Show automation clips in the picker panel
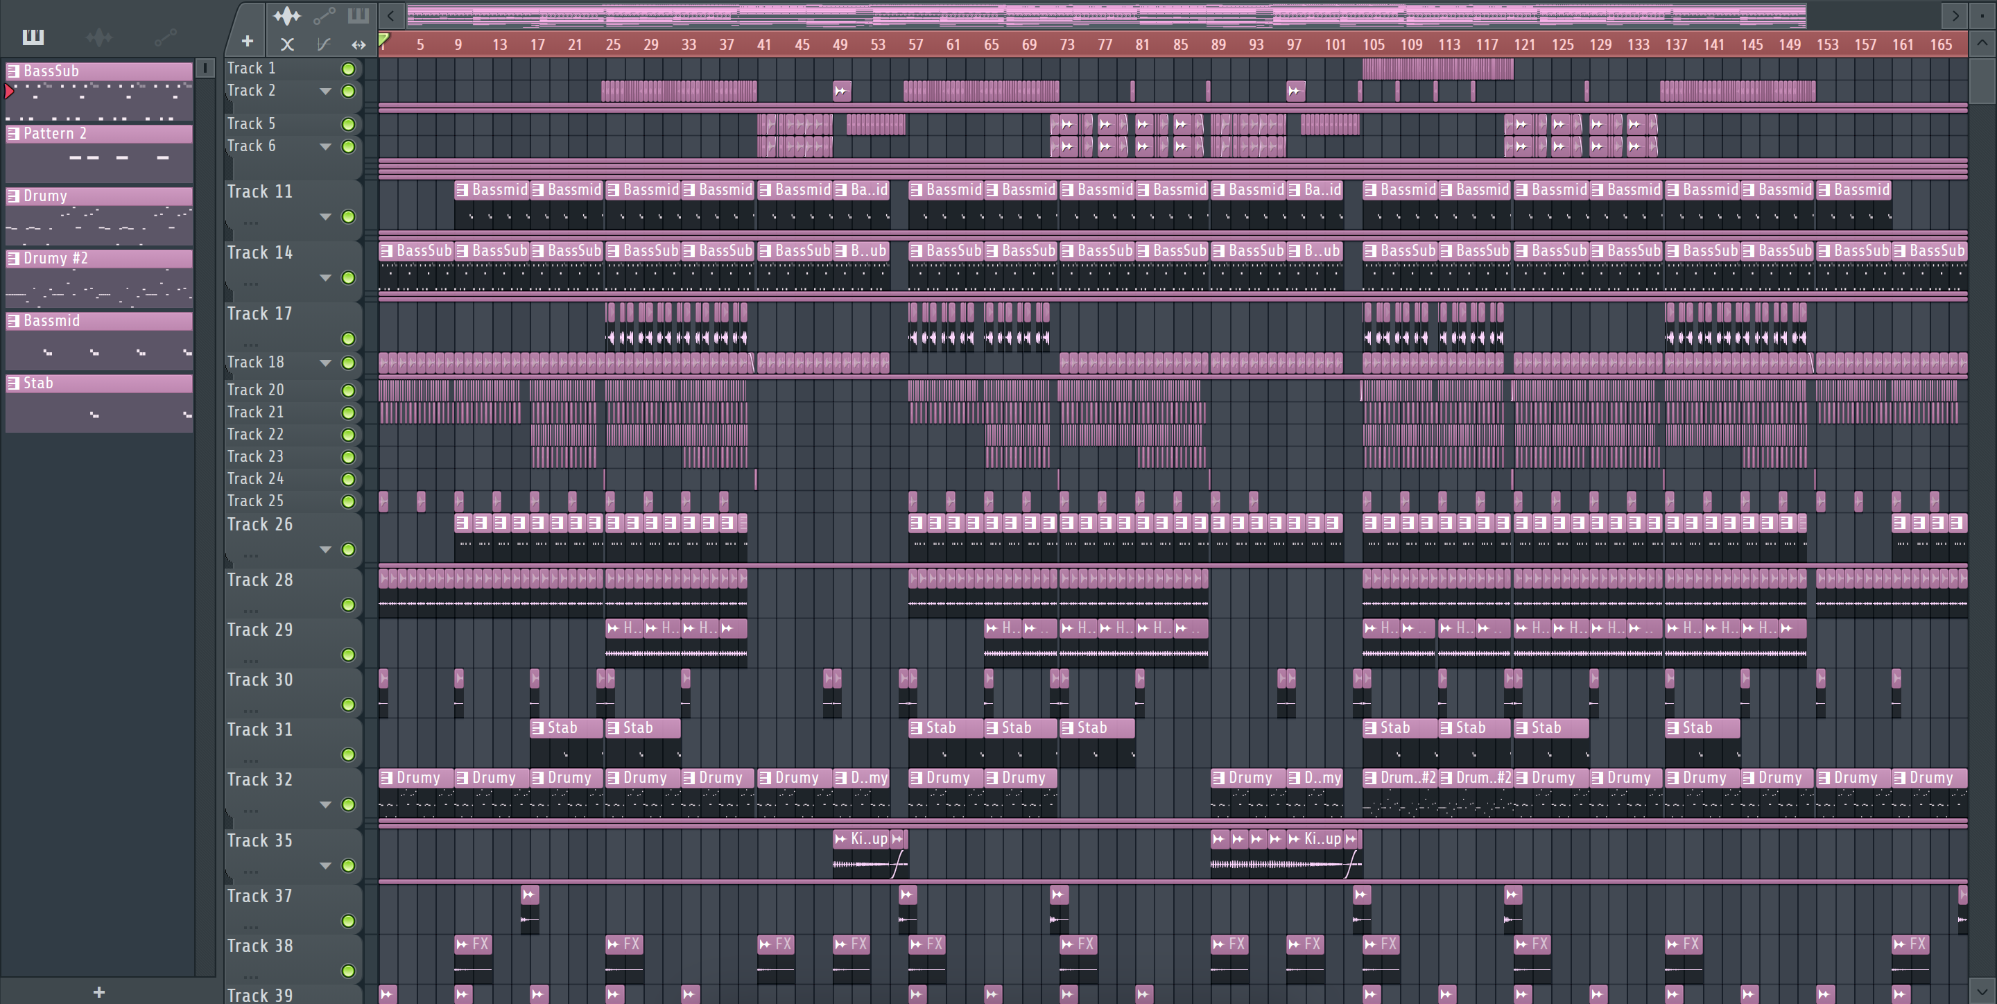This screenshot has height=1004, width=1997. 166,37
